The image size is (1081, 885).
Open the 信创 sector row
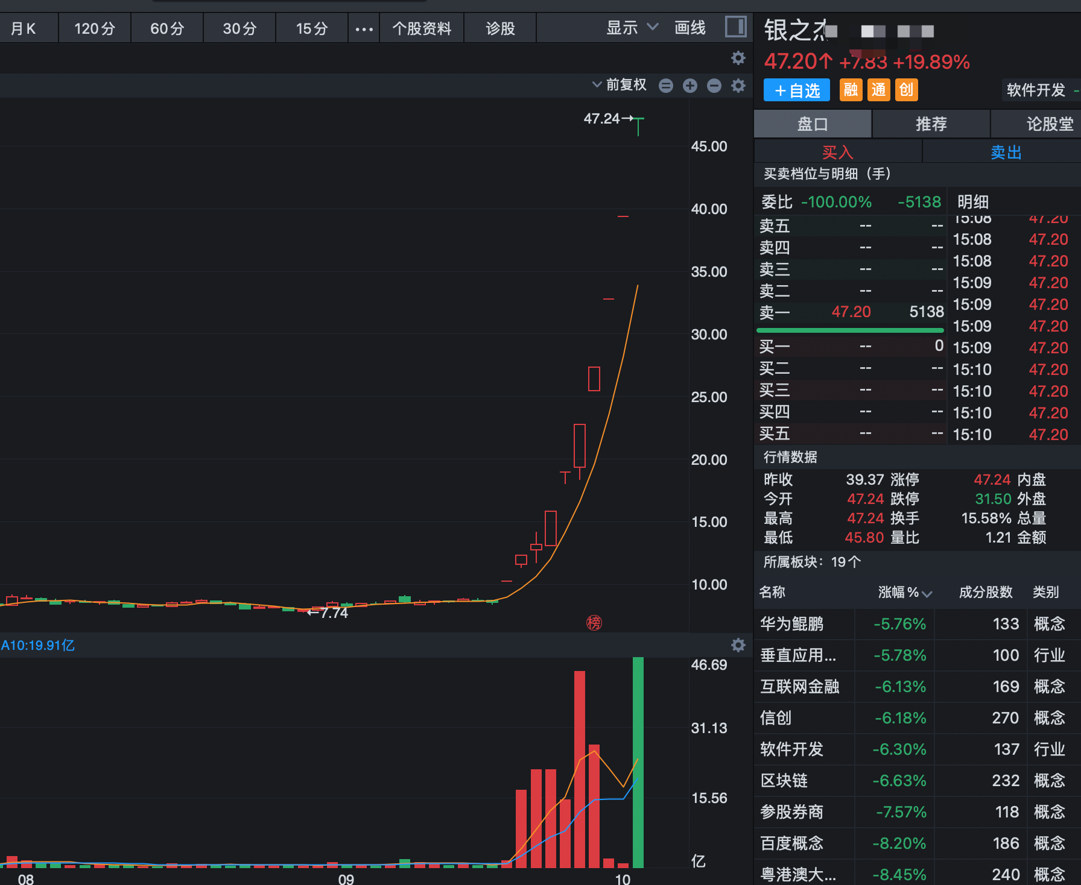click(917, 717)
